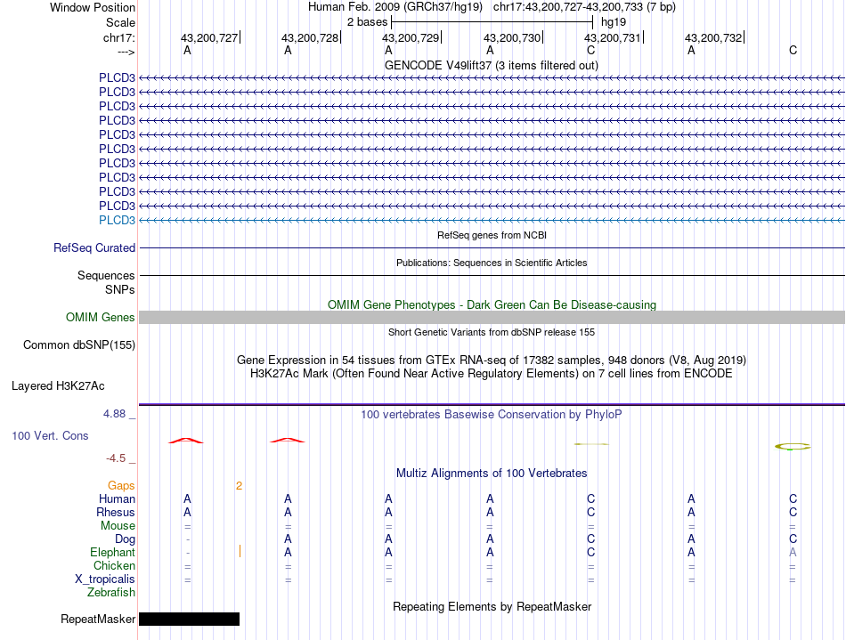The width and height of the screenshot is (846, 640).
Task: Open GENCODE V49lift37 track title
Action: [491, 65]
